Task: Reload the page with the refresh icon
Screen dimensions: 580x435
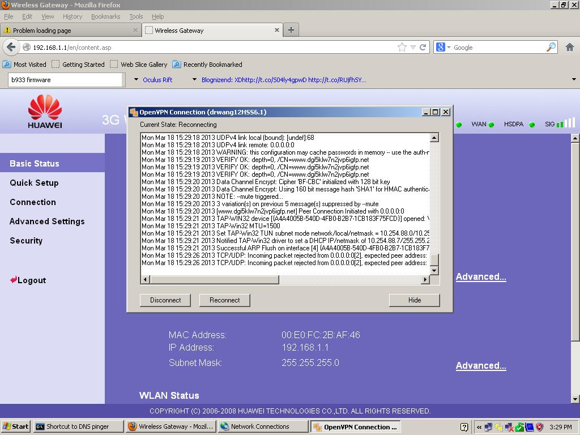Action: point(423,48)
